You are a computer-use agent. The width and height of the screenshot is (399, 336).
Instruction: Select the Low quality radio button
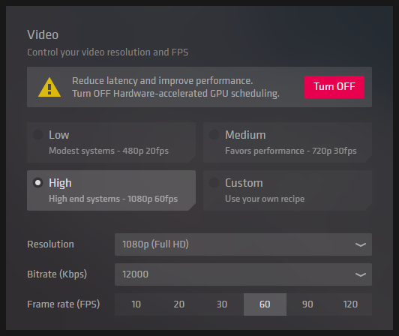[x=38, y=135]
